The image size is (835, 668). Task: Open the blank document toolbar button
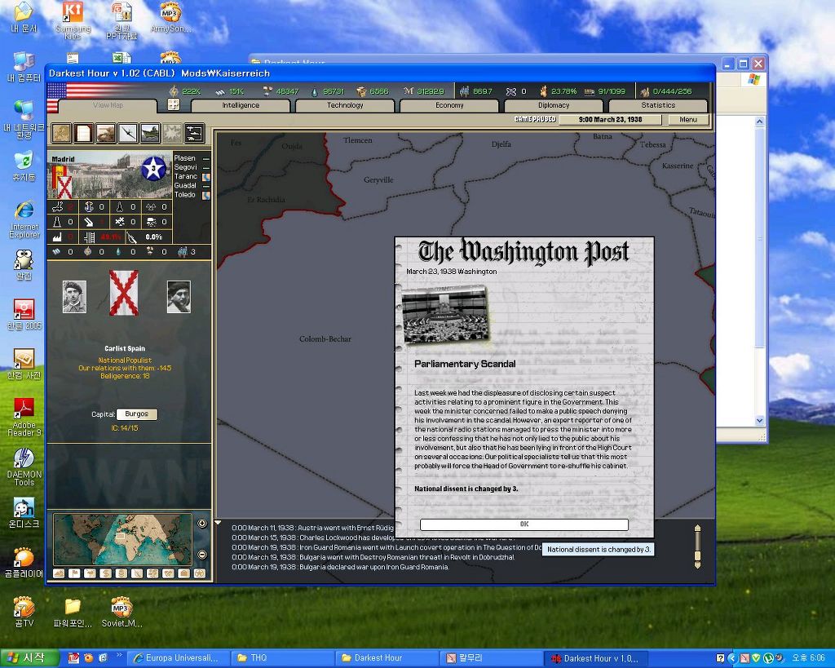click(x=84, y=133)
